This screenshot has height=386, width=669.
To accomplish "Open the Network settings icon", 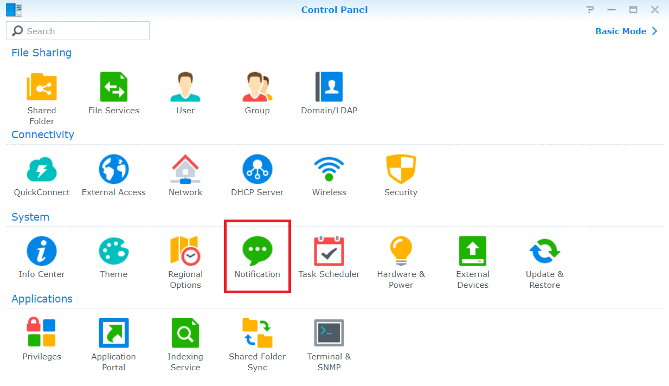I will click(x=185, y=169).
